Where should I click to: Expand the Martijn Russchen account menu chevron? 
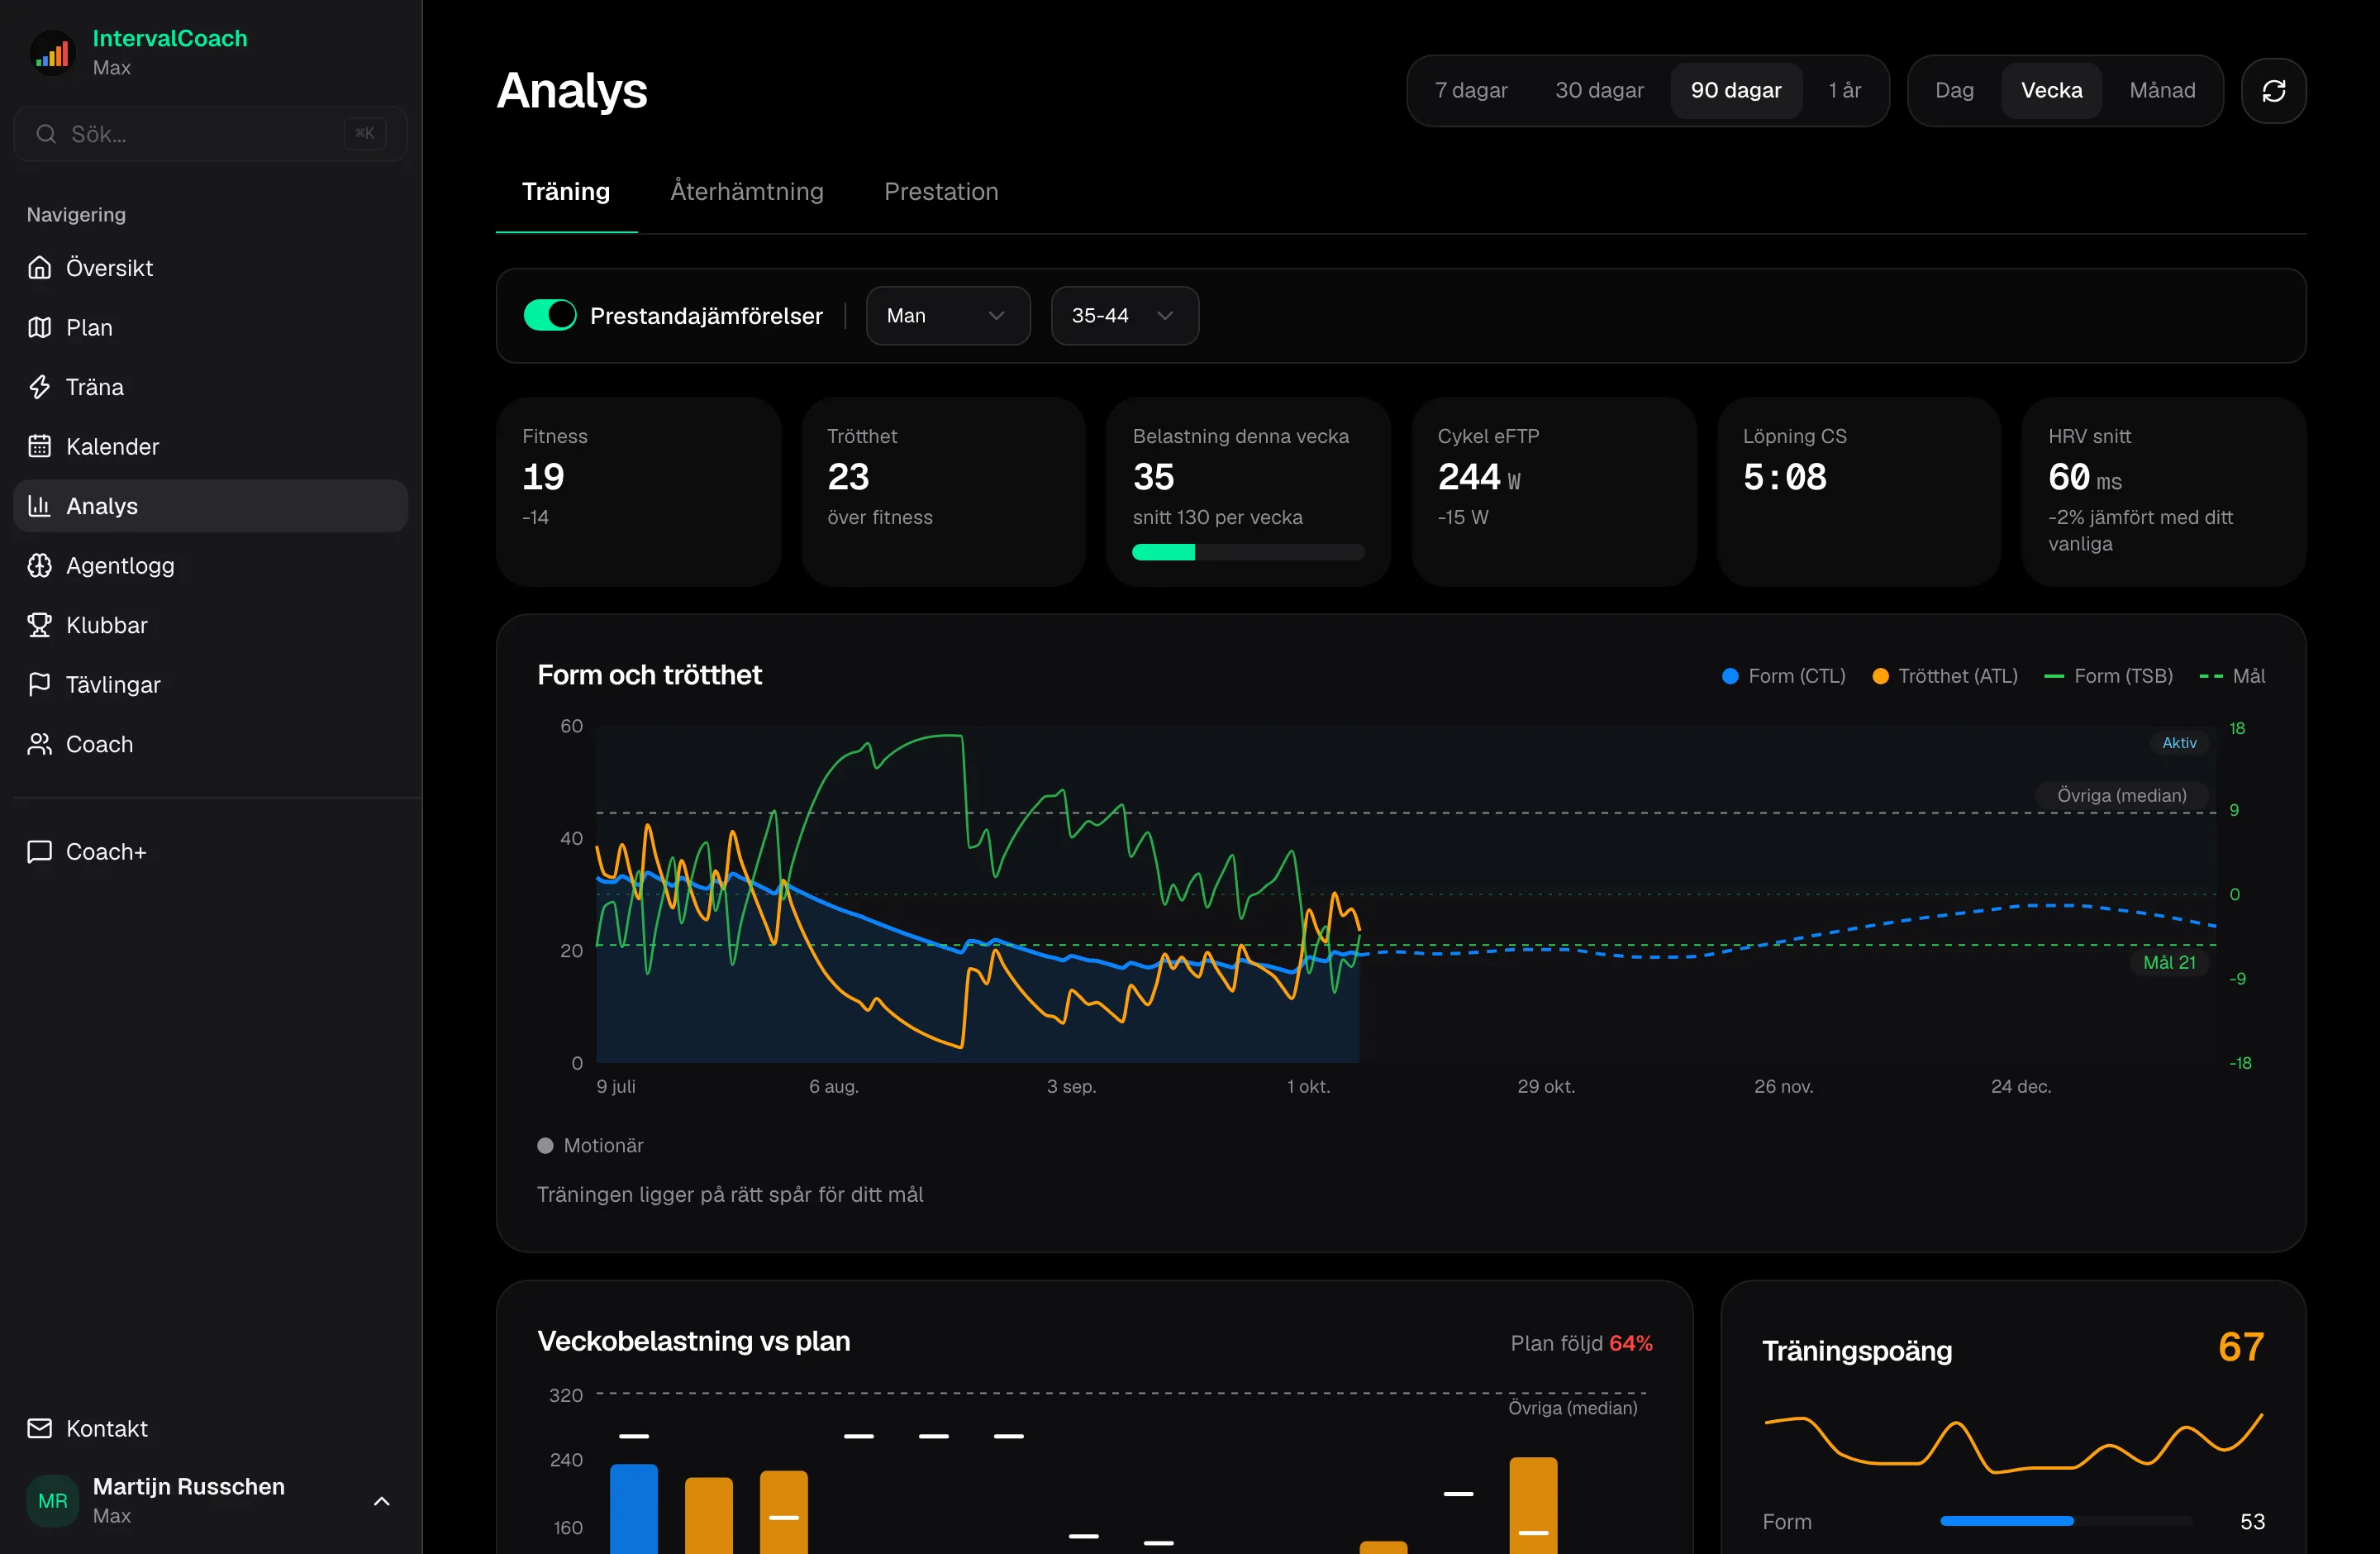[381, 1500]
